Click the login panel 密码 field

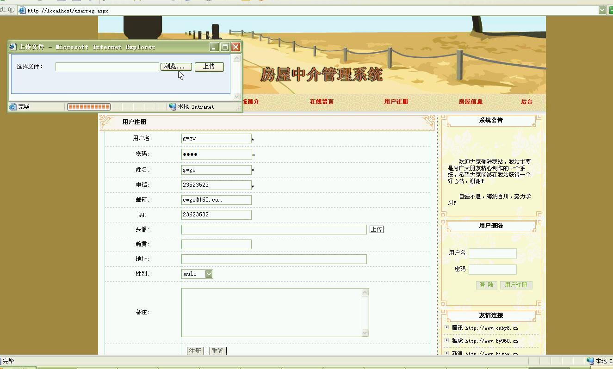pos(492,270)
